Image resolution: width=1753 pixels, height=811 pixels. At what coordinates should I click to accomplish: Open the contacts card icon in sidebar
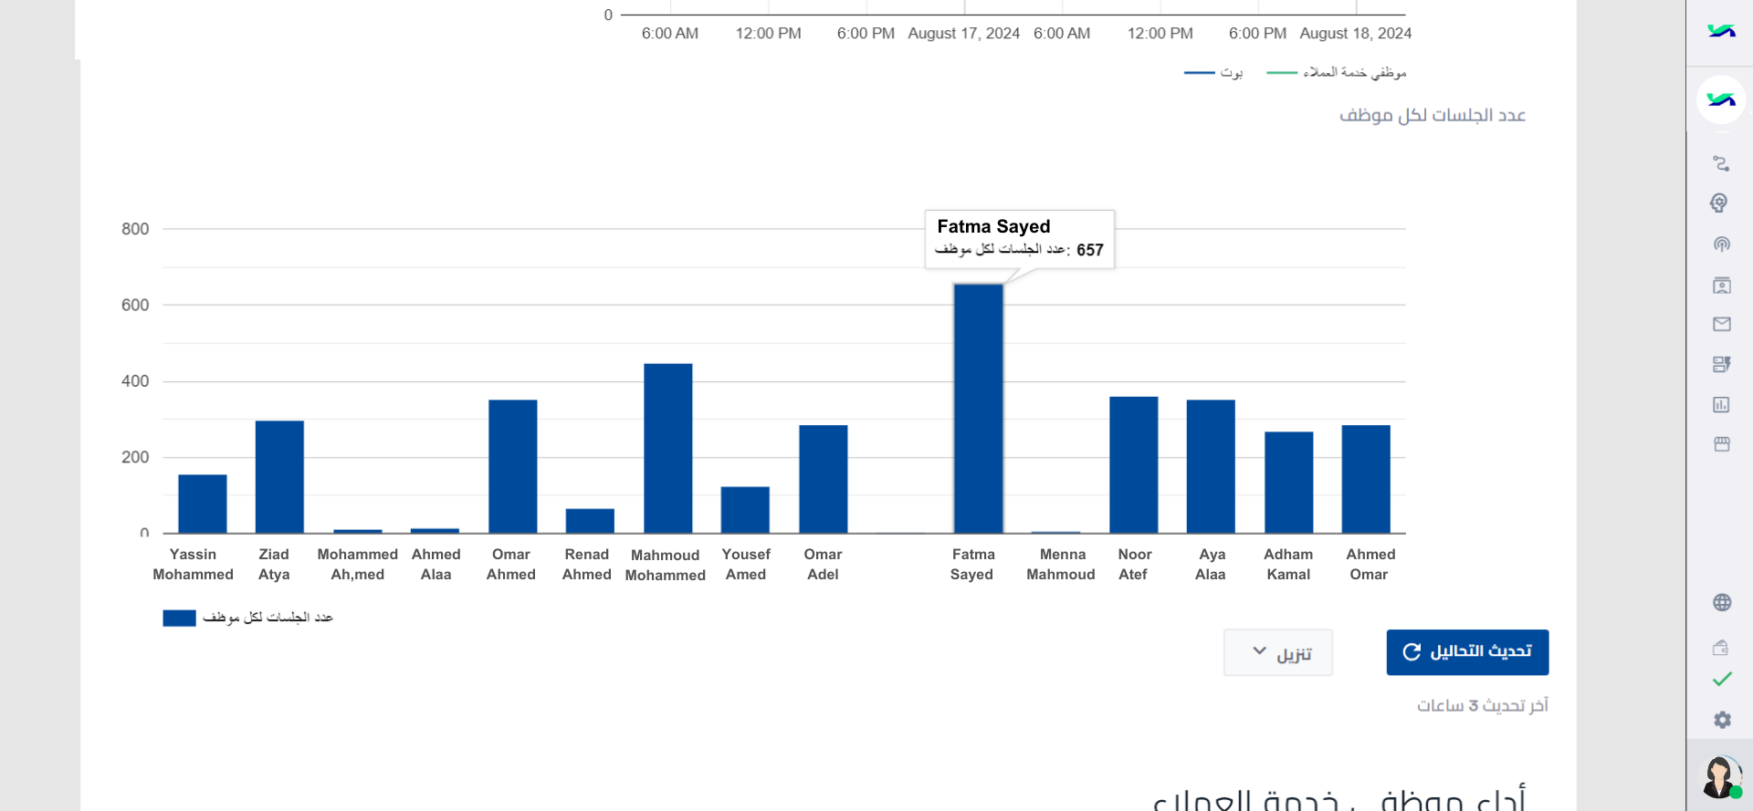click(1721, 286)
